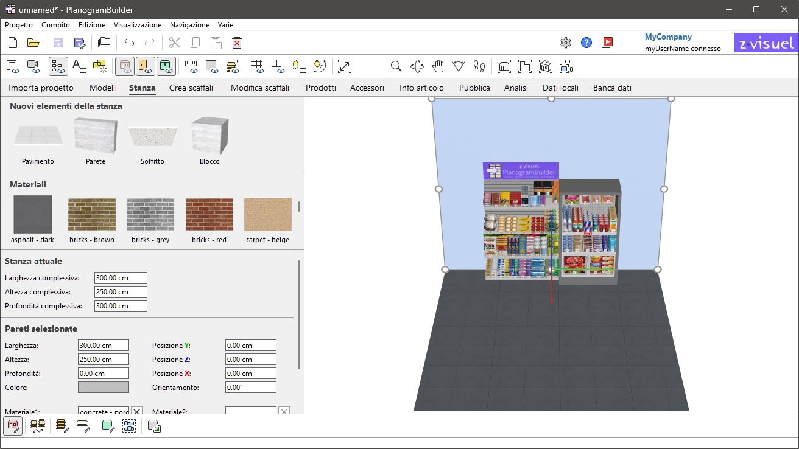Click the Save As disk-with-pencil icon

pos(80,43)
